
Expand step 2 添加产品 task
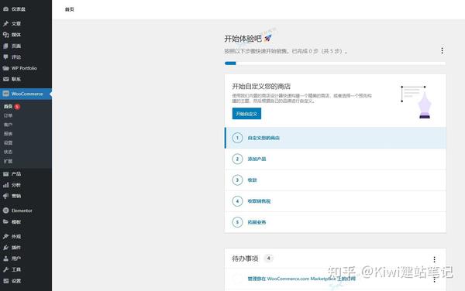(x=336, y=159)
